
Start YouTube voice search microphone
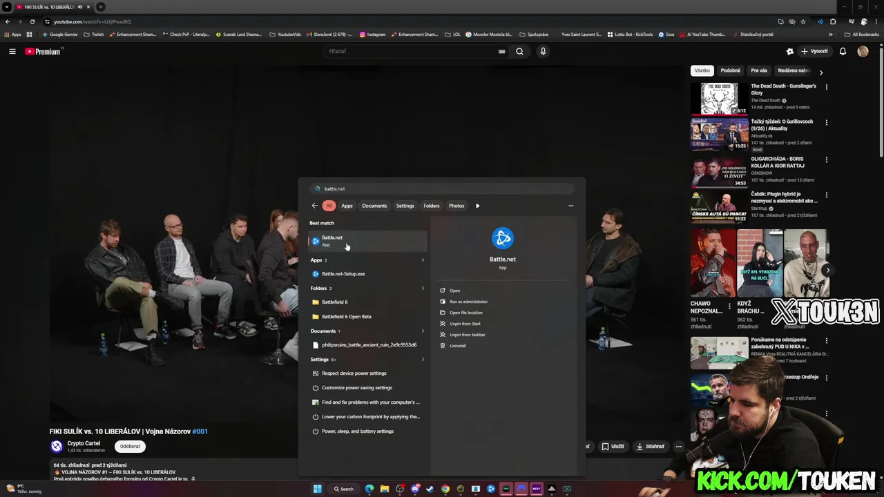pyautogui.click(x=543, y=51)
